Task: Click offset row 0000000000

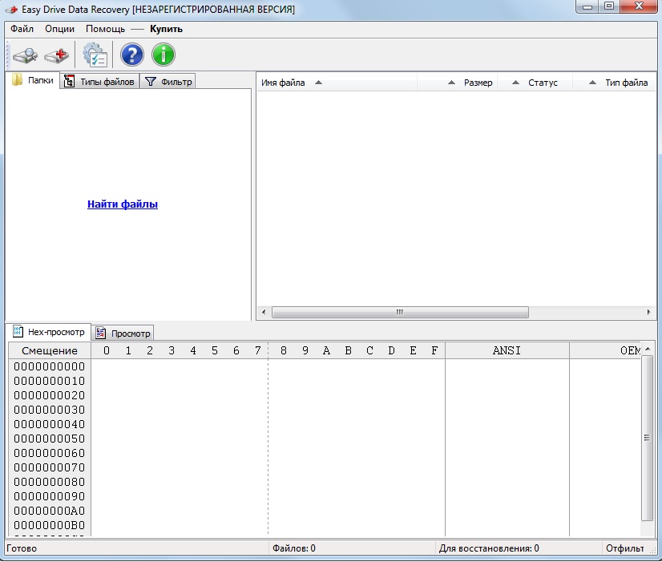Action: pyautogui.click(x=50, y=366)
